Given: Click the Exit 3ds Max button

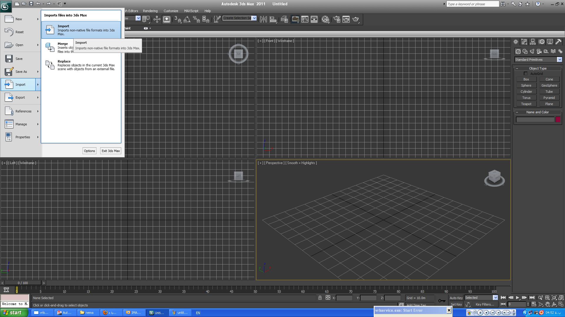Looking at the screenshot, I should click(111, 151).
